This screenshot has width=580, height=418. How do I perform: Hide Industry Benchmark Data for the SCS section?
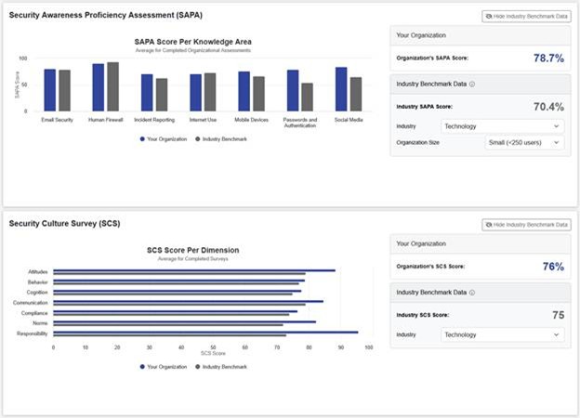point(526,225)
